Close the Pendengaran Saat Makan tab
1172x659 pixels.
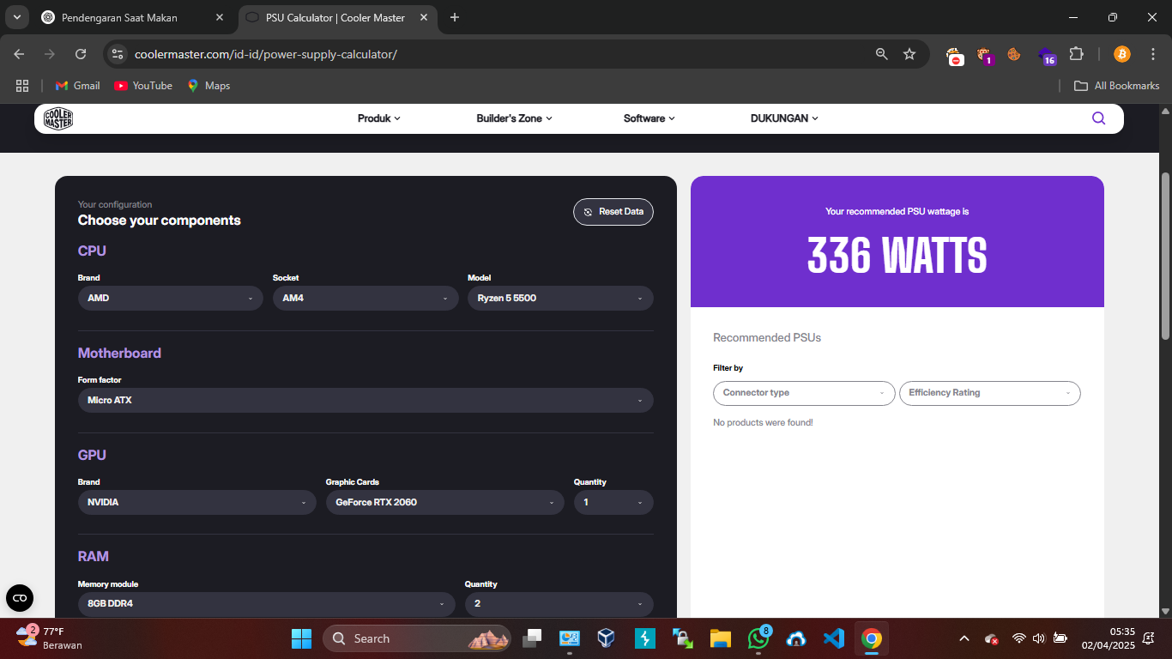click(x=220, y=17)
